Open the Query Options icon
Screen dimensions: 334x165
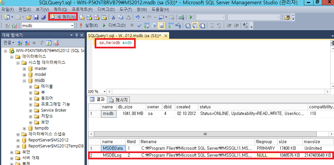click(154, 26)
